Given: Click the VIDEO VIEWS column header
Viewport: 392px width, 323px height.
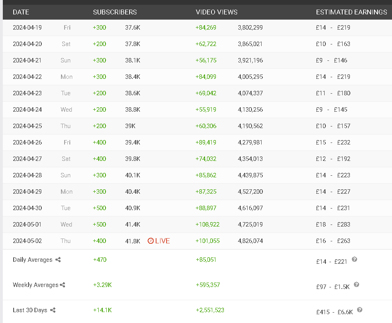Looking at the screenshot, I should [217, 12].
